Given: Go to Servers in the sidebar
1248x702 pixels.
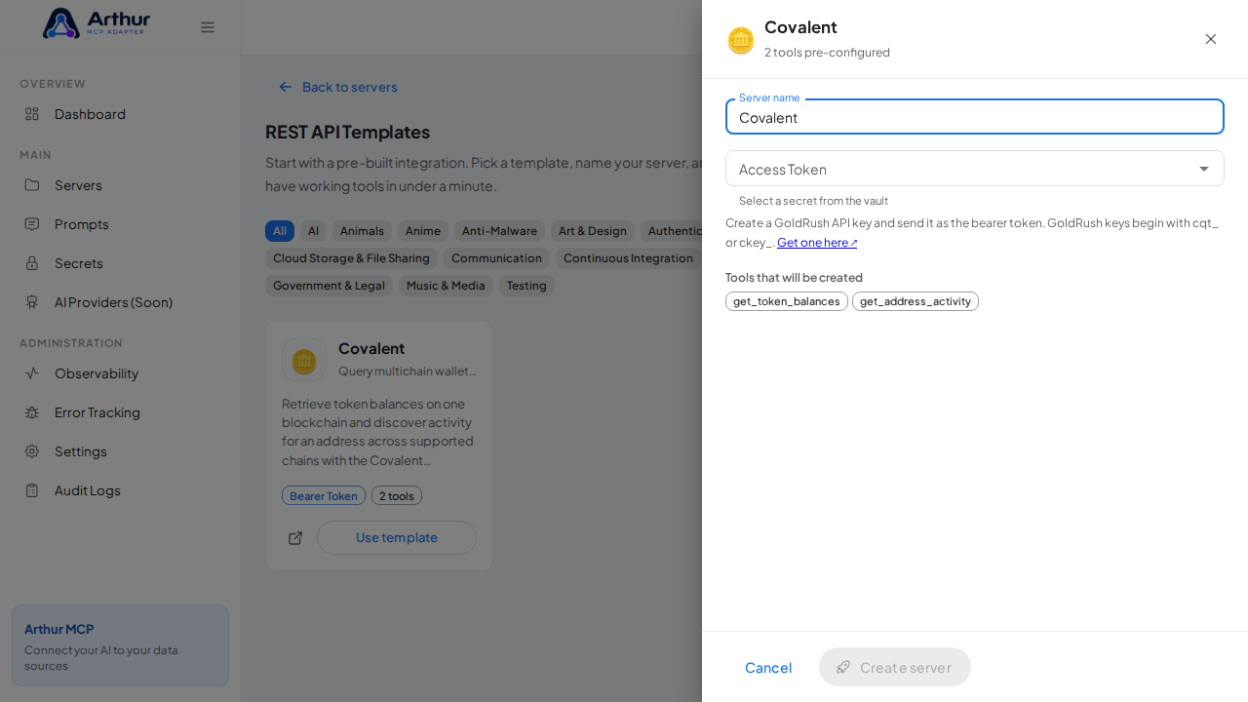Looking at the screenshot, I should (120, 185).
